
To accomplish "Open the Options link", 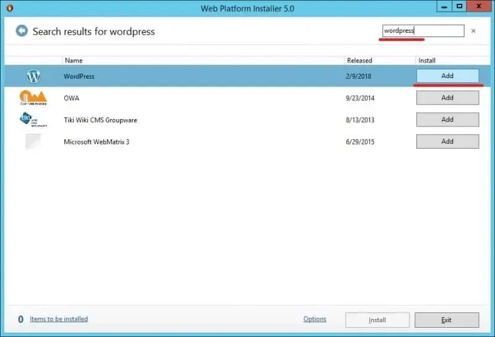I will [315, 319].
